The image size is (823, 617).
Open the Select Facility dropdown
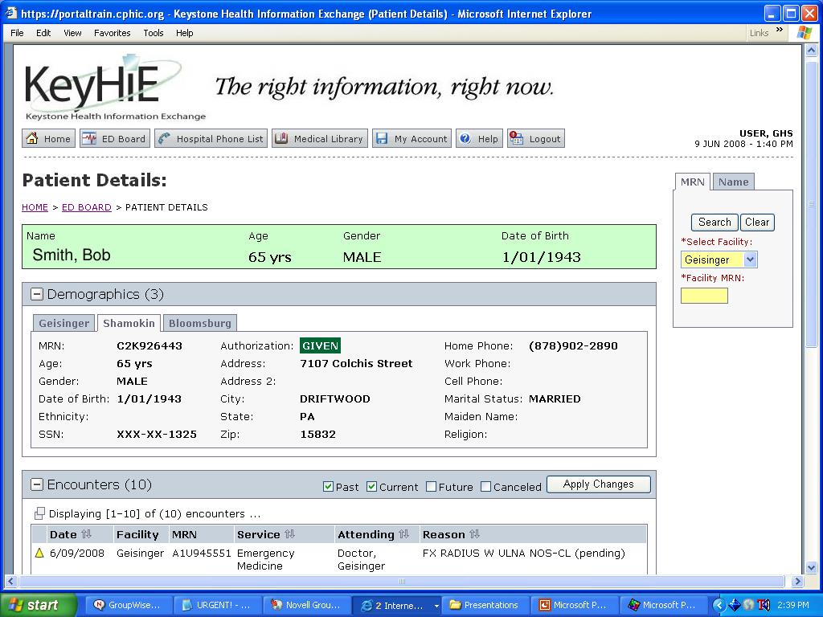click(x=750, y=259)
